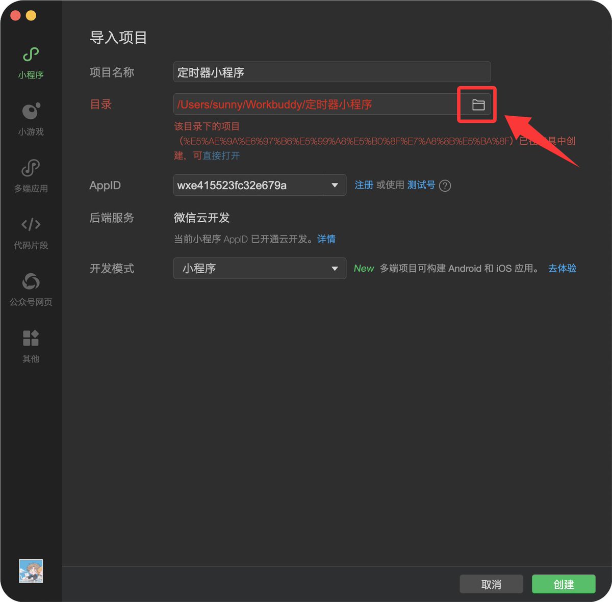Image resolution: width=612 pixels, height=602 pixels.
Task: Select the 公众号网页 official account icon
Action: tap(31, 290)
